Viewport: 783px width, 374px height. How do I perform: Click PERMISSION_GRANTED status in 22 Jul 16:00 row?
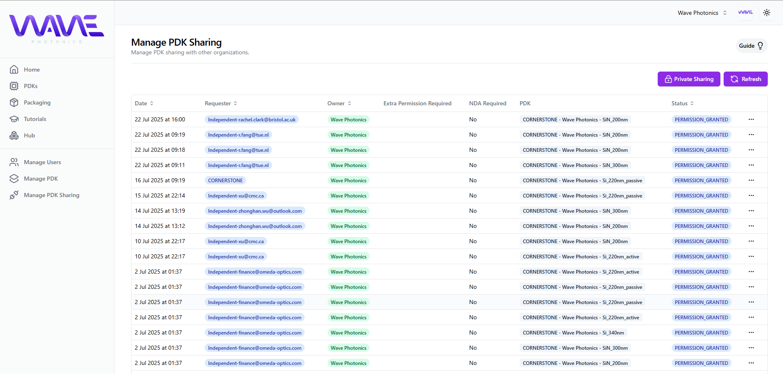tap(701, 119)
